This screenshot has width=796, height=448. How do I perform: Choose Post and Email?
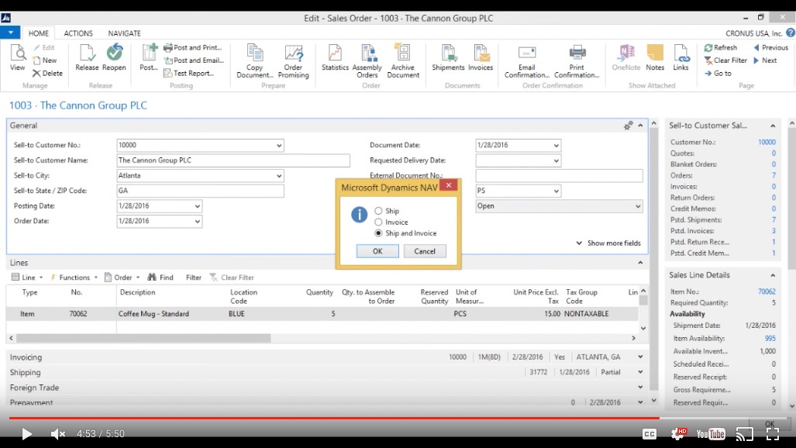click(194, 60)
